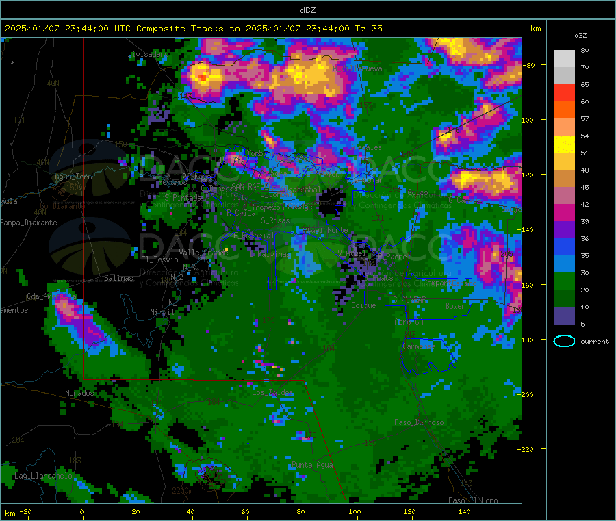616x521 pixels.
Task: Click the '-200' tick on right axis
Action: [528, 394]
